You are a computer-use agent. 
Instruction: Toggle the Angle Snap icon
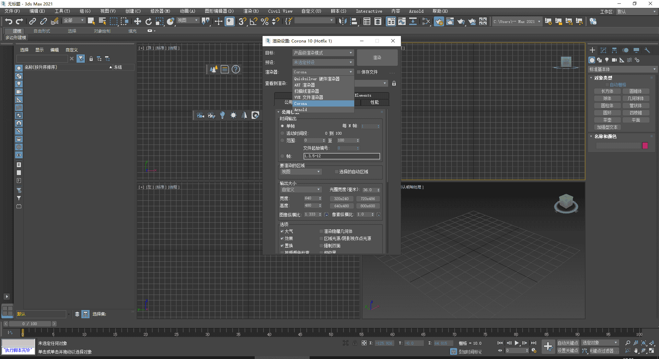254,22
